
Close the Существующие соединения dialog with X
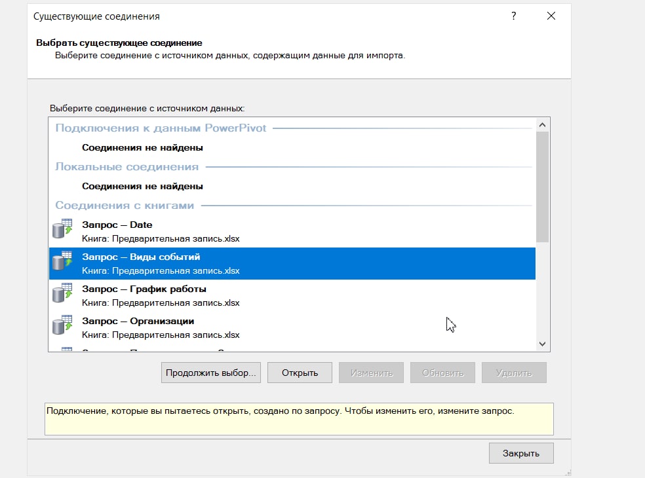[551, 16]
